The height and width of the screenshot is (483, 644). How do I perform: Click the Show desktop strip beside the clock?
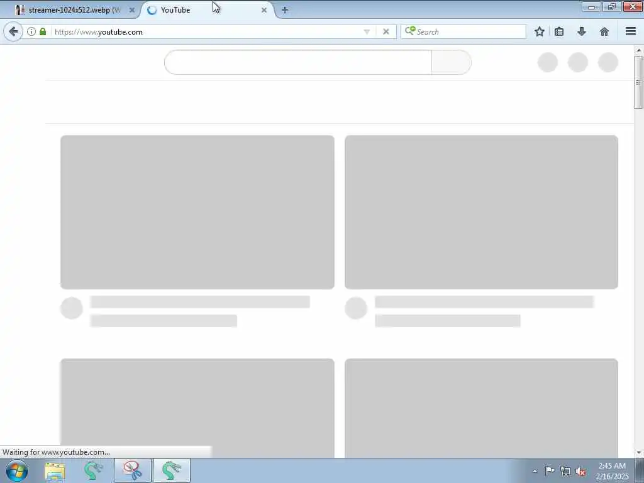(640, 470)
